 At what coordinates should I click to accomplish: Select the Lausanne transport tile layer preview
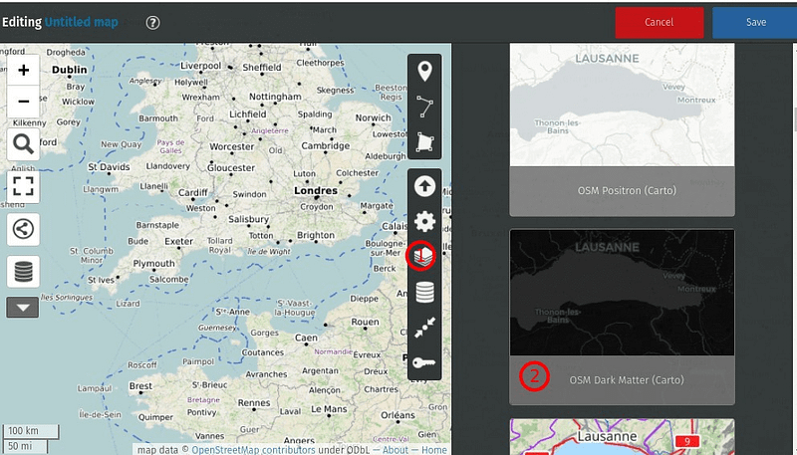622,437
